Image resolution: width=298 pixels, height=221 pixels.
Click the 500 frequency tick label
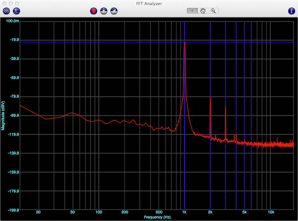pos(159,212)
